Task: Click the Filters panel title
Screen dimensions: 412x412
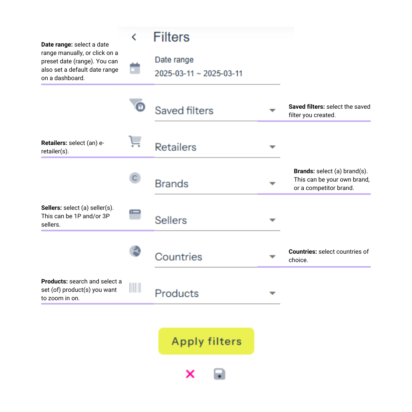Action: [171, 37]
